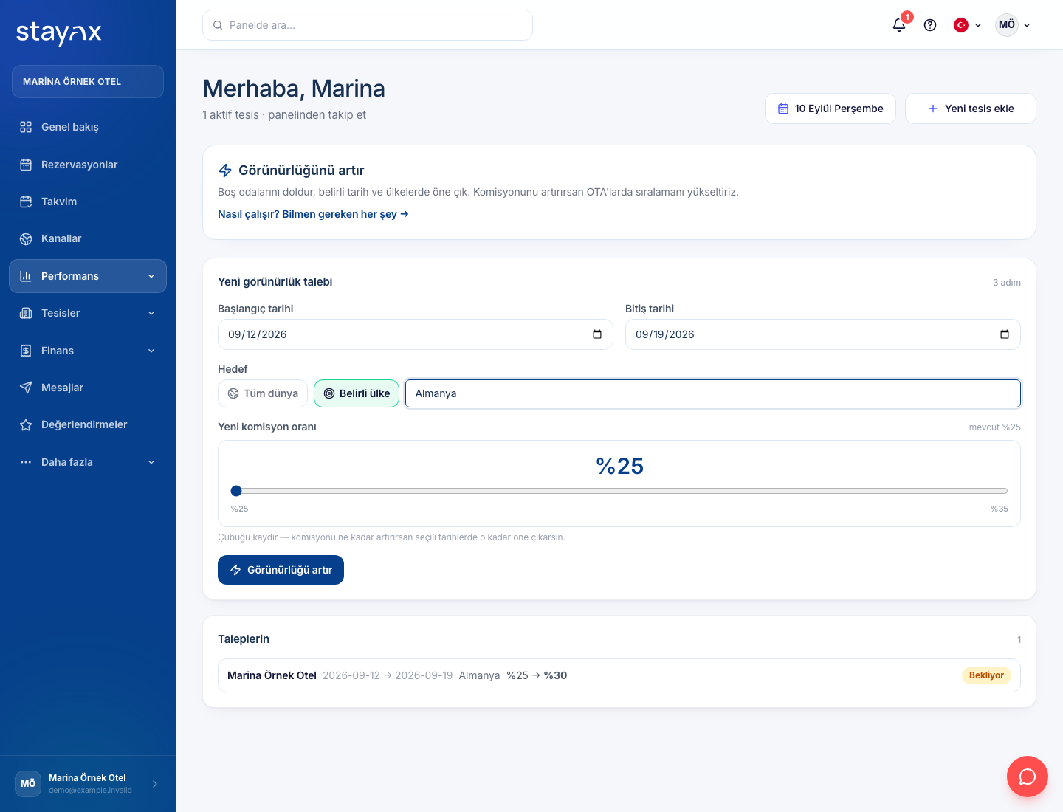Open the 10 Eylül Perşembe date button
The image size is (1063, 812).
(830, 109)
